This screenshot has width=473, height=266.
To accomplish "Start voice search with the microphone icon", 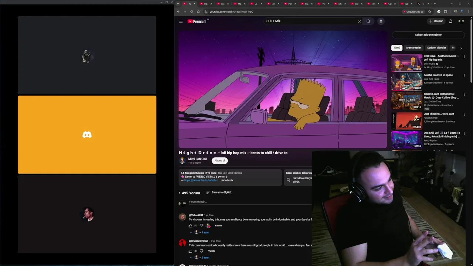I will pos(381,21).
